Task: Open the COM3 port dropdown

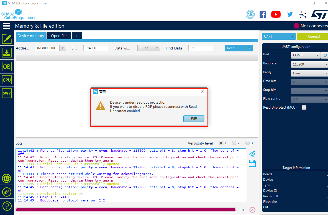Action: pyautogui.click(x=306, y=55)
